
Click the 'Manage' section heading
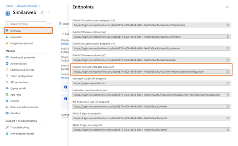[10, 51]
